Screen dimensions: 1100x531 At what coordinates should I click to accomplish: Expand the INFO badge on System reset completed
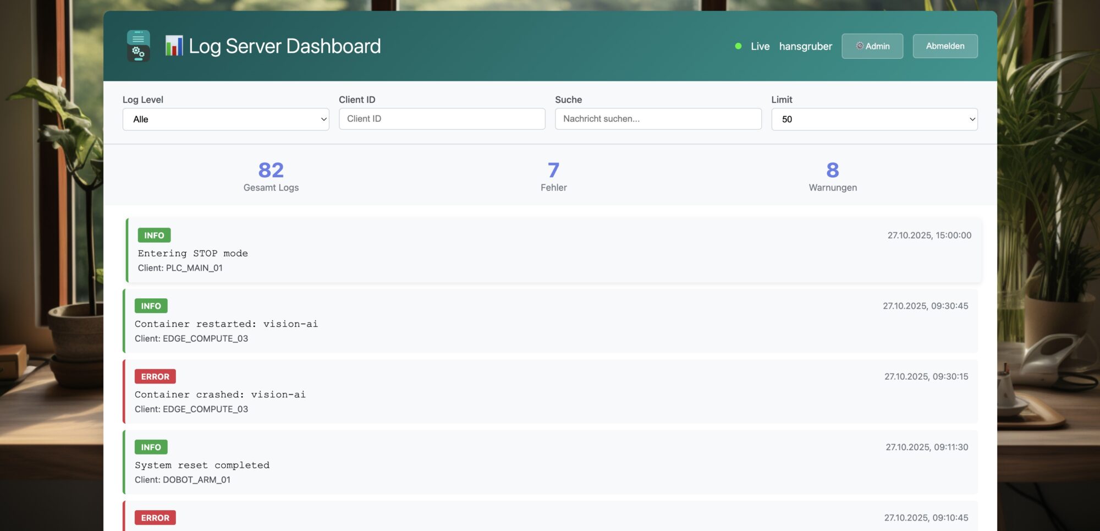151,447
